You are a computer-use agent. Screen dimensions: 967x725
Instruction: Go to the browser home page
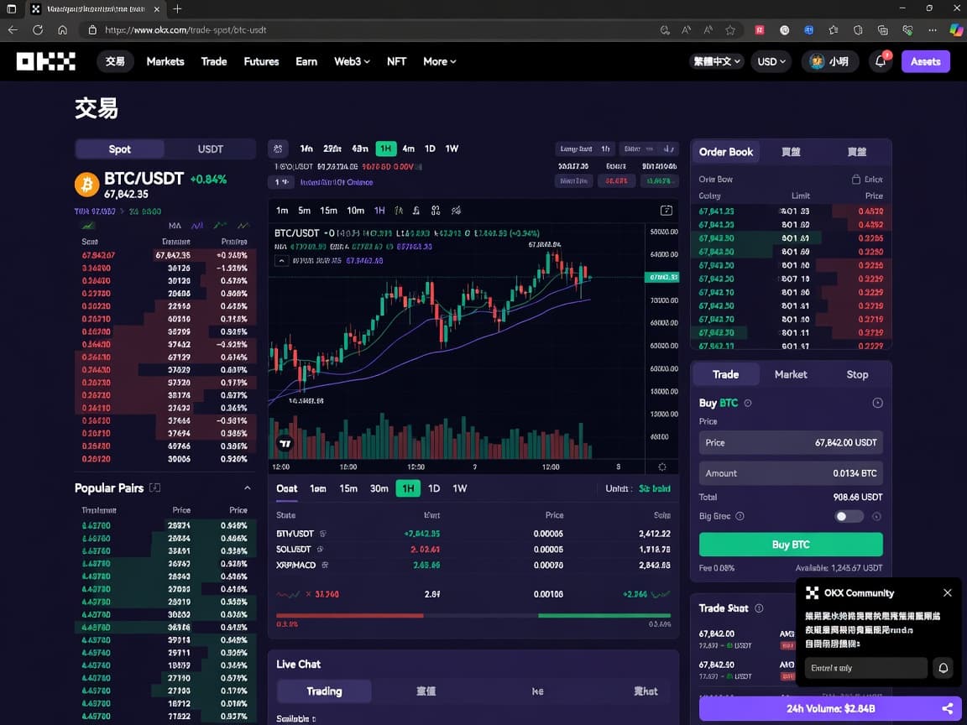tap(62, 29)
